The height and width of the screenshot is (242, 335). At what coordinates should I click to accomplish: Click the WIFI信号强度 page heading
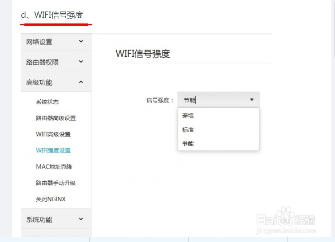[143, 54]
